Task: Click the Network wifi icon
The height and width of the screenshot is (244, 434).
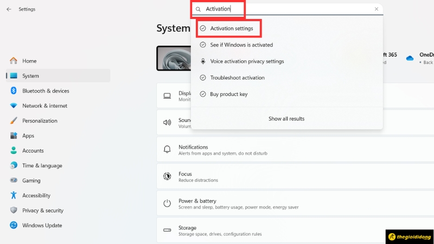Action: click(13, 105)
